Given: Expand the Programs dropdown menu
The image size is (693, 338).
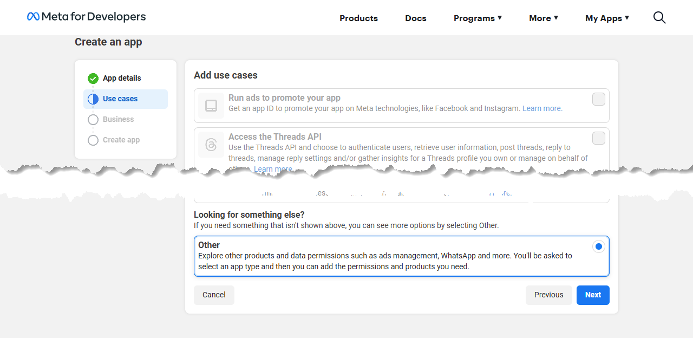Looking at the screenshot, I should tap(478, 18).
